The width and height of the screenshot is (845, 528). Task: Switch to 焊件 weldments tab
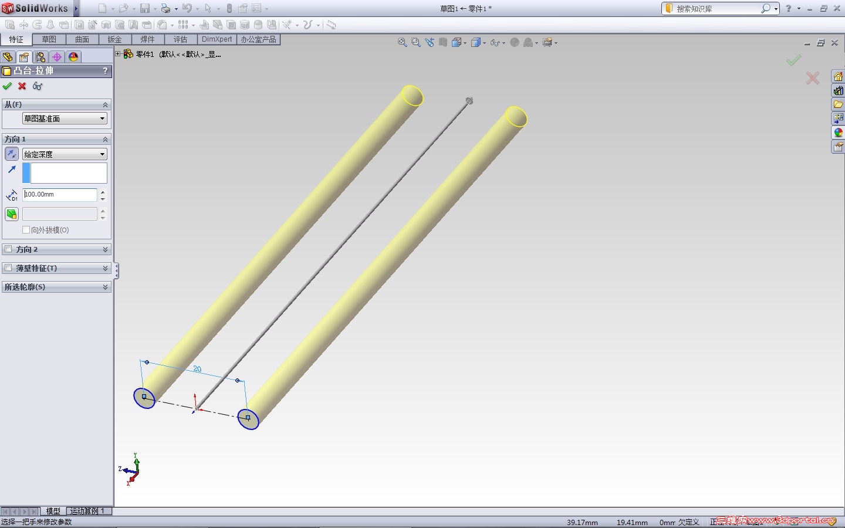point(148,39)
